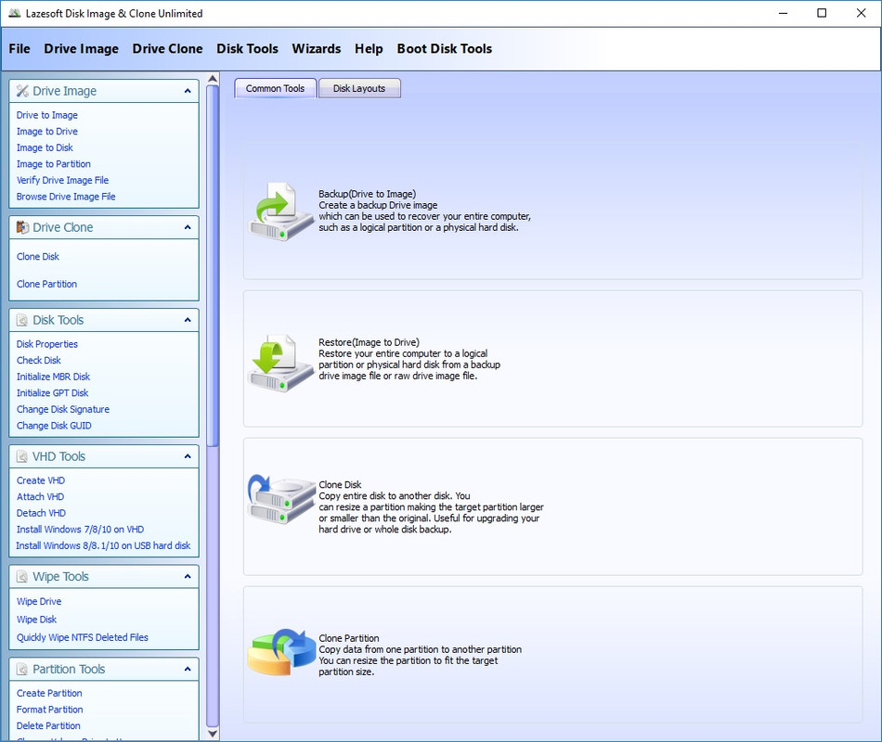
Task: Click the Clone Partition pie chart icon
Action: [x=282, y=652]
